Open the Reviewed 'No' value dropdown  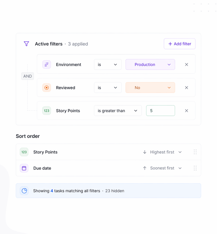click(150, 87)
